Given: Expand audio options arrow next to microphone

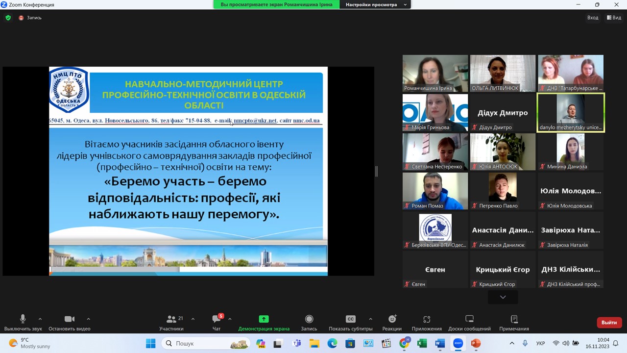Looking at the screenshot, I should pyautogui.click(x=40, y=319).
